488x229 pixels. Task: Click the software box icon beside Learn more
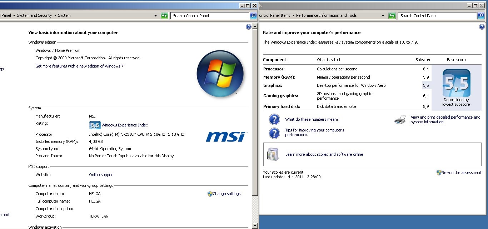tap(273, 154)
